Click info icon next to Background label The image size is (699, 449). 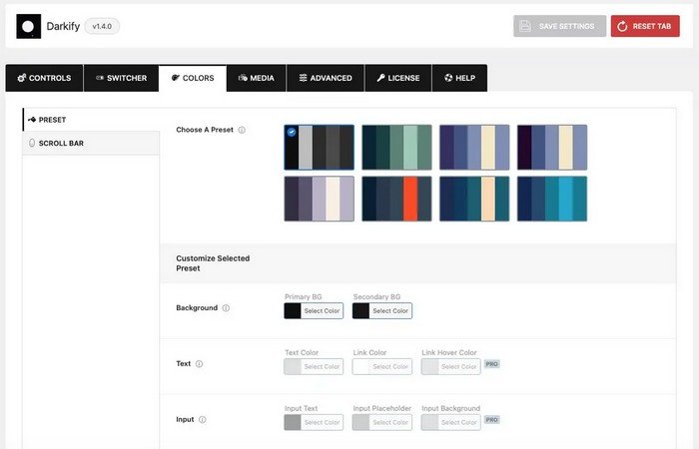tap(226, 308)
